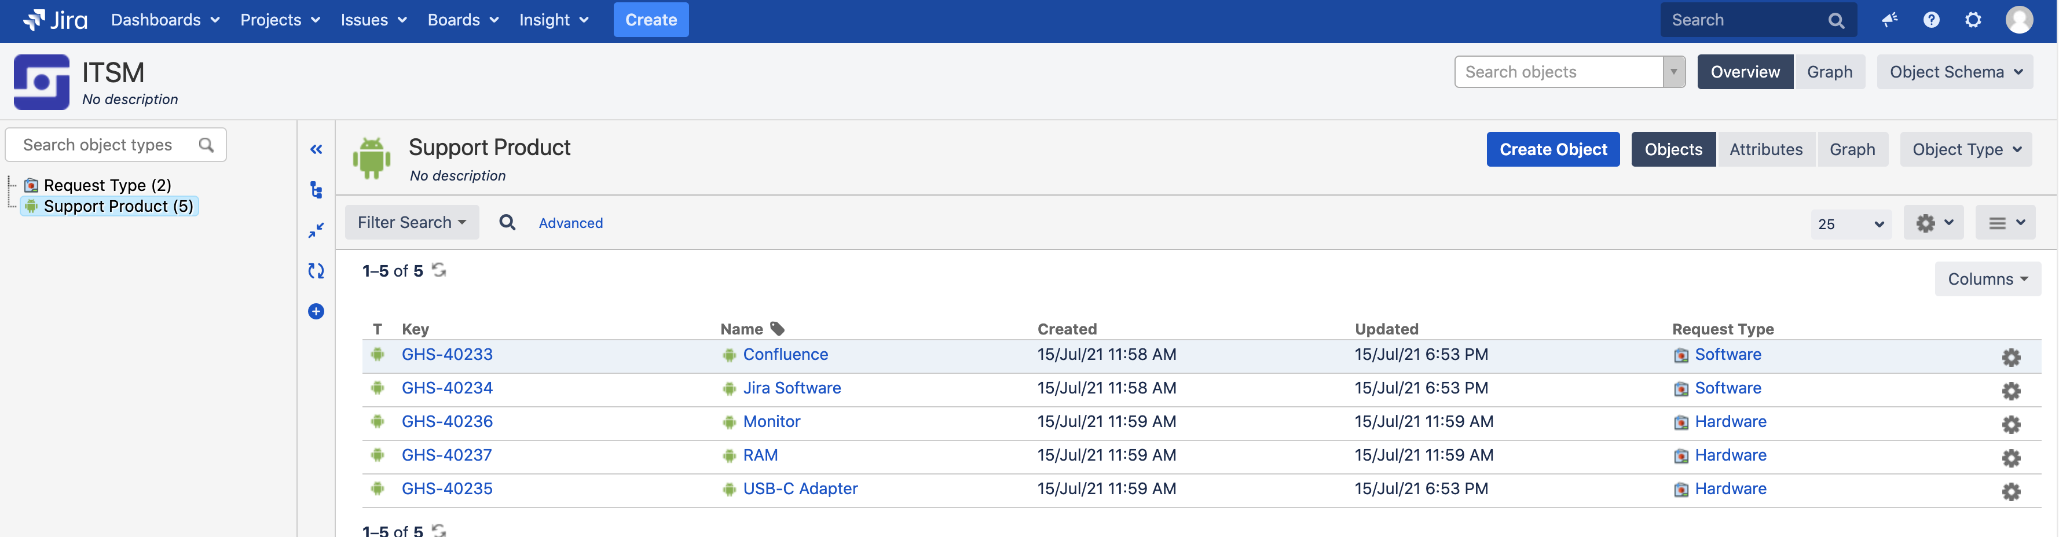Open the Object Schema dropdown
Viewport: 2059px width, 537px height.
[1954, 73]
